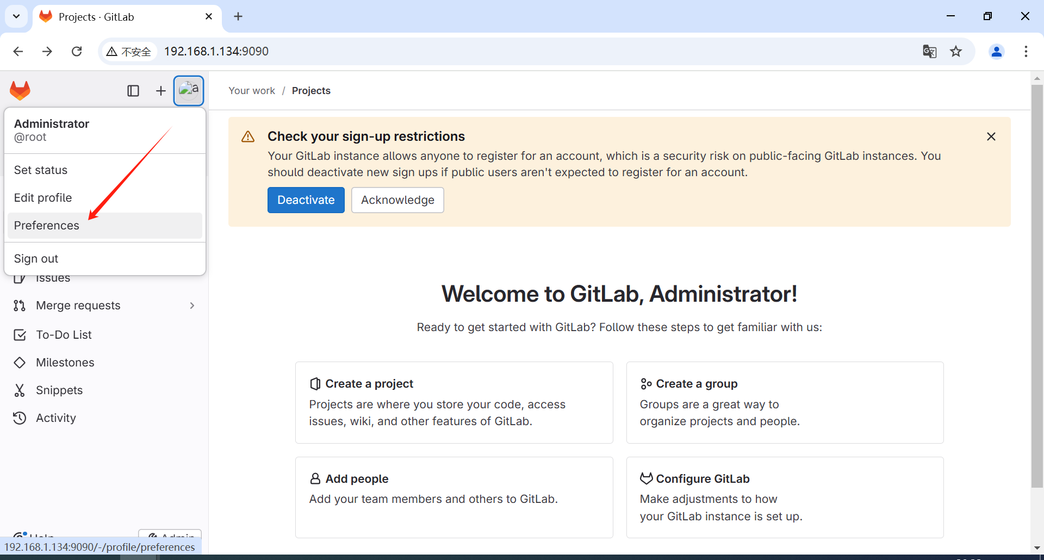Click the GitLab fox logo
The image size is (1044, 560).
[20, 91]
